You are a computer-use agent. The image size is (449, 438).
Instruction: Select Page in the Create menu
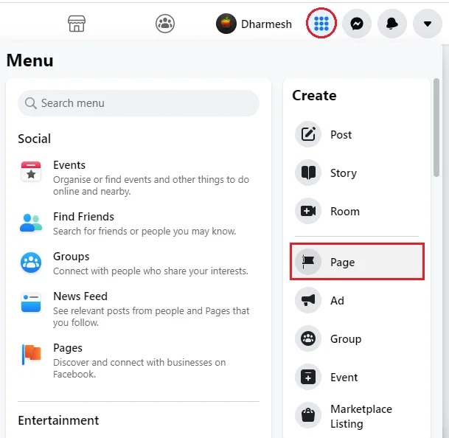click(357, 262)
